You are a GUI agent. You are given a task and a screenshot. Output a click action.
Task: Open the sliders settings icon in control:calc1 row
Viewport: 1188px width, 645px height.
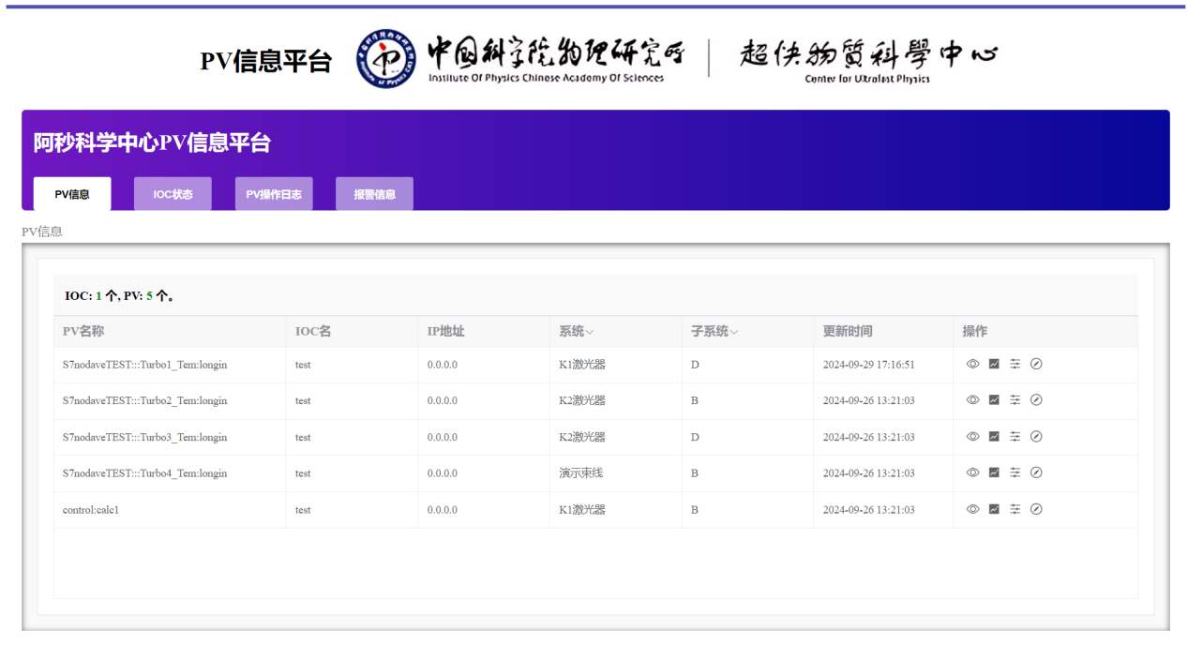pos(1015,509)
